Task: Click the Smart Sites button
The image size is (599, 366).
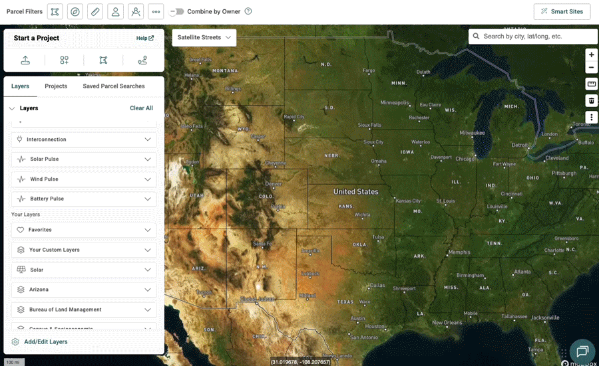Action: [x=562, y=12]
